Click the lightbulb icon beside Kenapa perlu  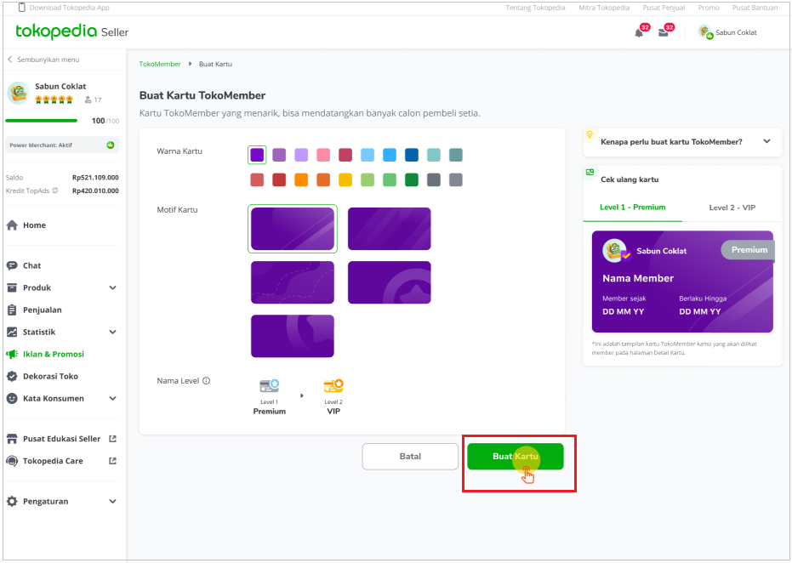(590, 134)
